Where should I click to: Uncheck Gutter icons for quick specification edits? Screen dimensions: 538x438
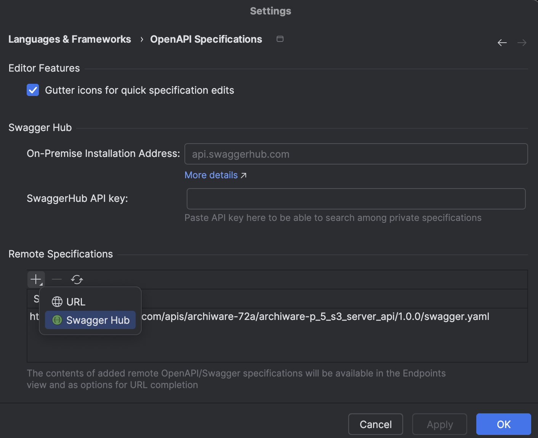(33, 90)
